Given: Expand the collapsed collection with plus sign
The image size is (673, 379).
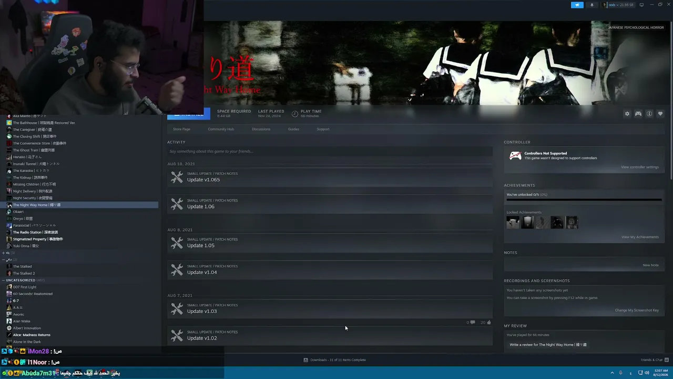Looking at the screenshot, I should click(x=3, y=253).
